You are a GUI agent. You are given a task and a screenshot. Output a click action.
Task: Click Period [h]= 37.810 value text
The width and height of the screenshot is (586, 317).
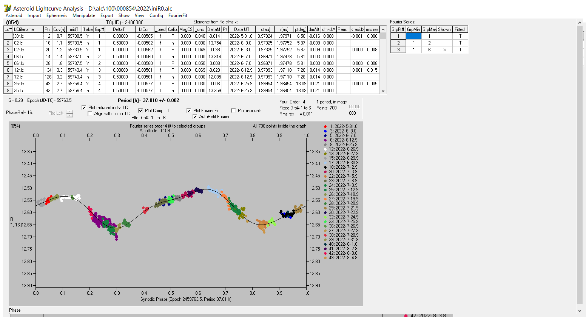(x=148, y=100)
